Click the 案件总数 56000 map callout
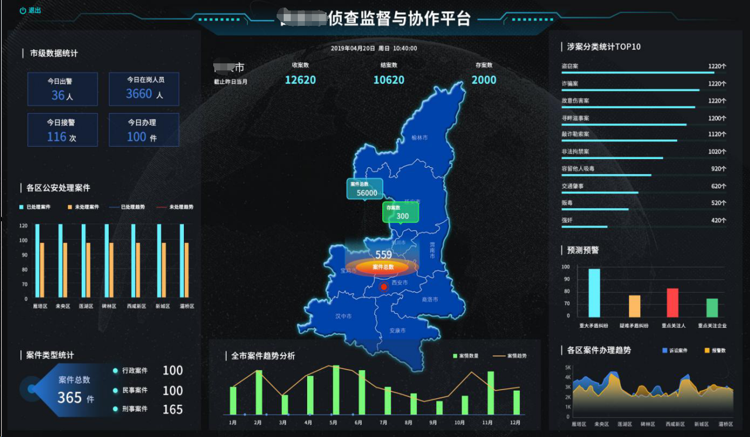 click(365, 189)
